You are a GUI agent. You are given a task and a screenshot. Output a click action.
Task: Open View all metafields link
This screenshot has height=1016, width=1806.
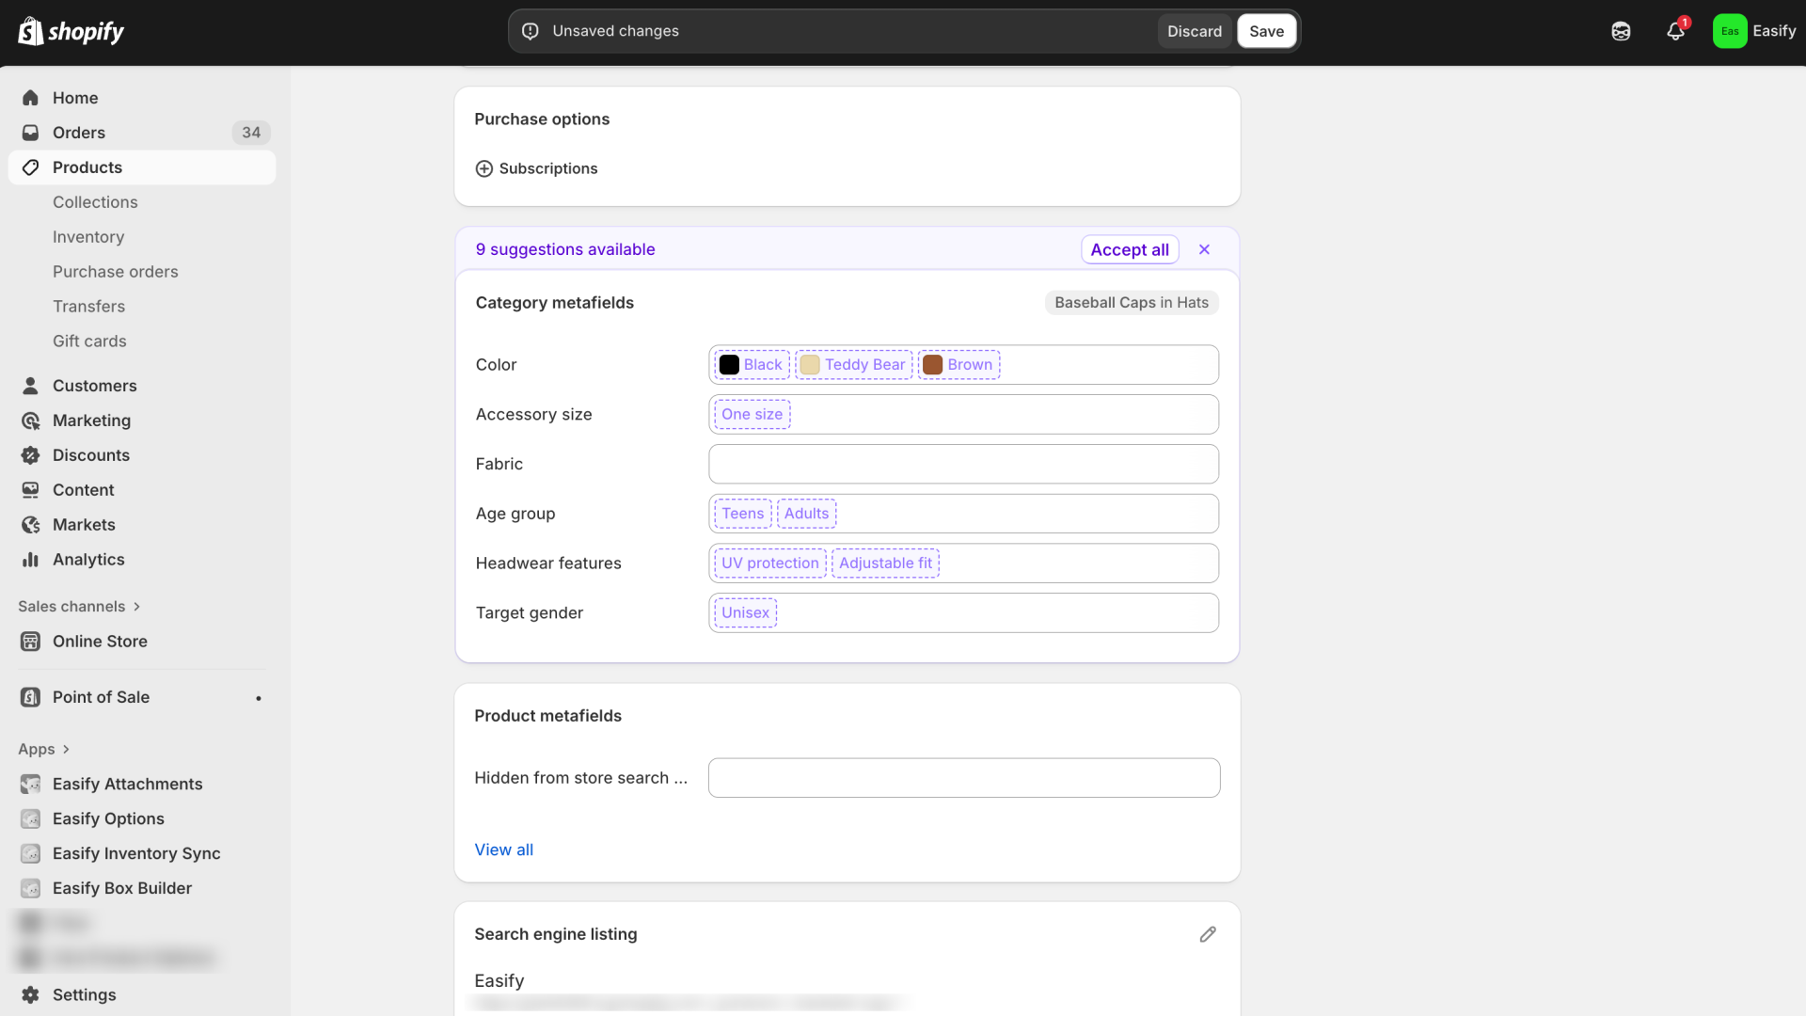click(503, 849)
